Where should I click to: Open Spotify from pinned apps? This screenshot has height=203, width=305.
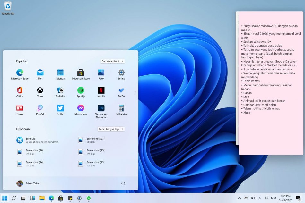81,92
